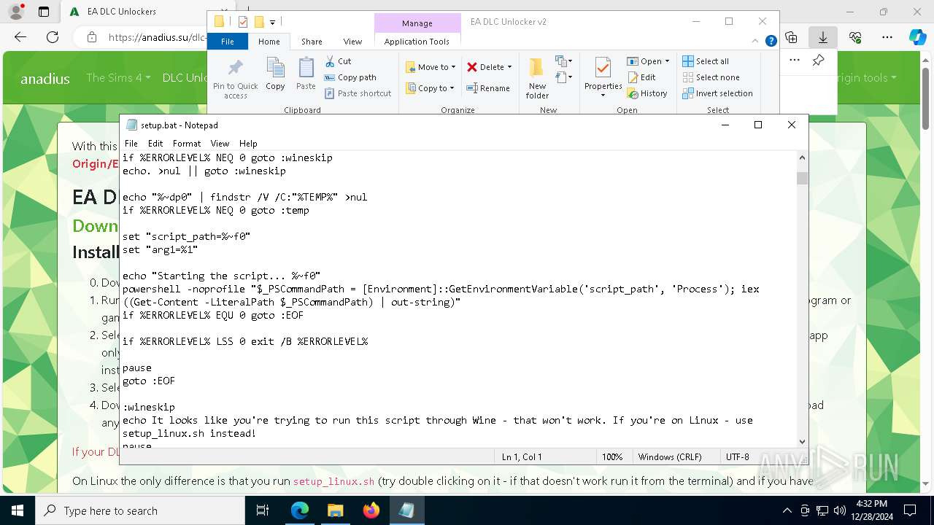The width and height of the screenshot is (934, 525).
Task: Click Invert selection in Explorer ribbon
Action: coord(717,93)
